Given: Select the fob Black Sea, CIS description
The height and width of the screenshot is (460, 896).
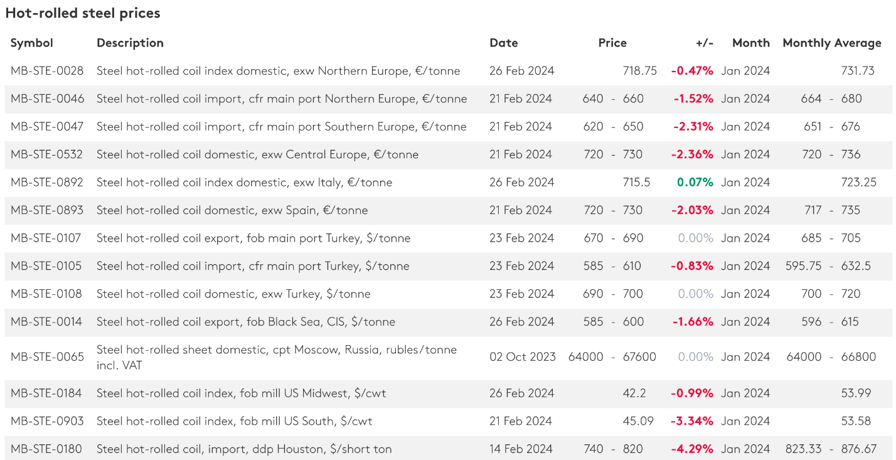Looking at the screenshot, I should point(246,322).
